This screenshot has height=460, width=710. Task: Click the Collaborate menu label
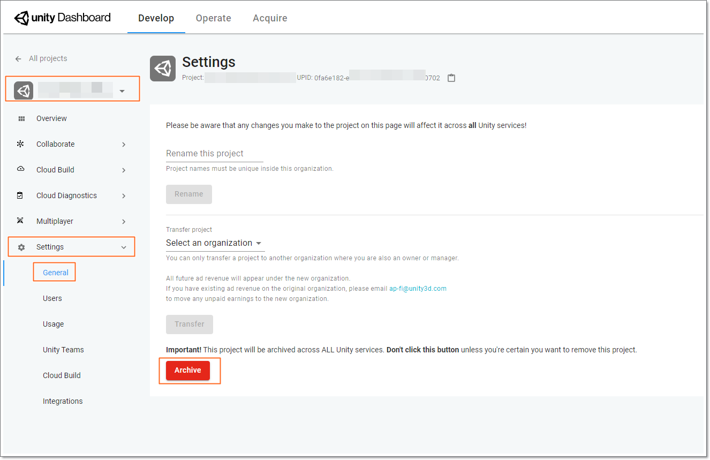(56, 144)
